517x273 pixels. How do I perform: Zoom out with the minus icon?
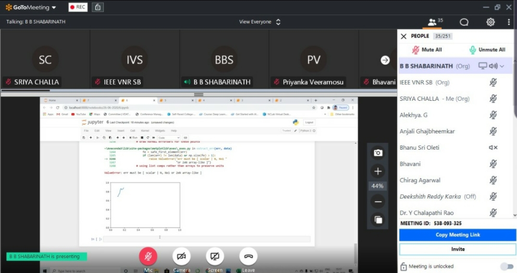coord(378,202)
